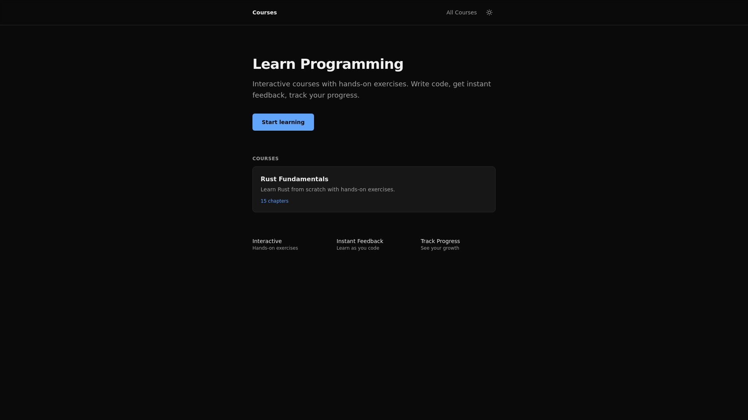748x420 pixels.
Task: Click the Start learning button
Action: pos(283,122)
